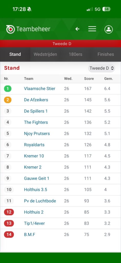Viewport: 121px width, 263px height.
Task: Switch to the Wedstrijden tab
Action: click(x=45, y=54)
